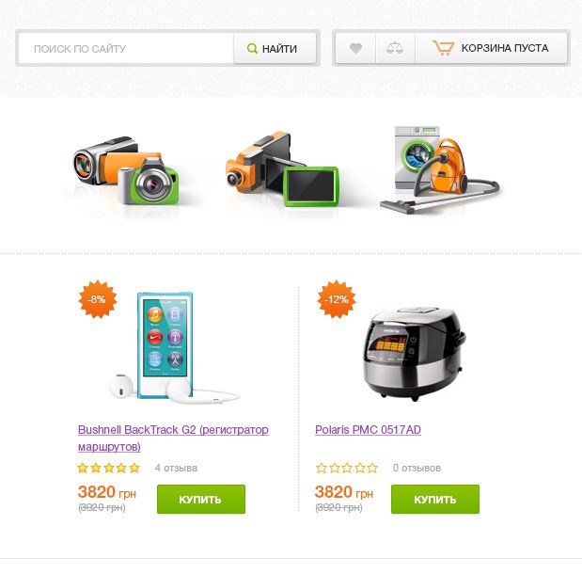Open the washing machine and vacuum category image
The width and height of the screenshot is (582, 574).
pyautogui.click(x=440, y=169)
